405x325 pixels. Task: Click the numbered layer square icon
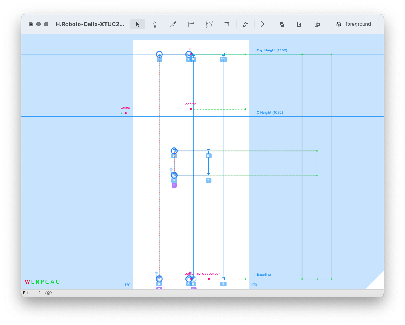pos(300,24)
